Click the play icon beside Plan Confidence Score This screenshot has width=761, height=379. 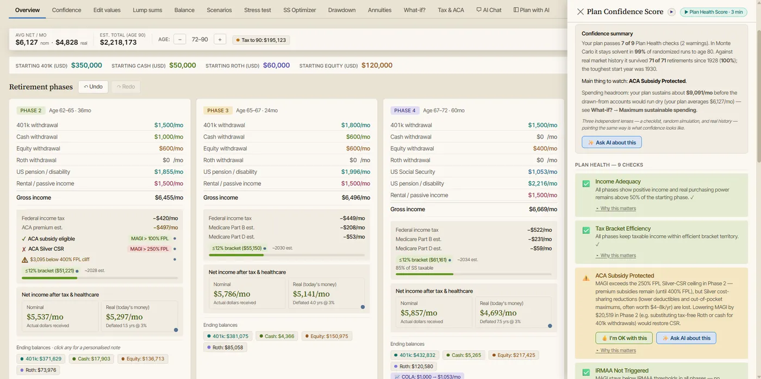[671, 12]
